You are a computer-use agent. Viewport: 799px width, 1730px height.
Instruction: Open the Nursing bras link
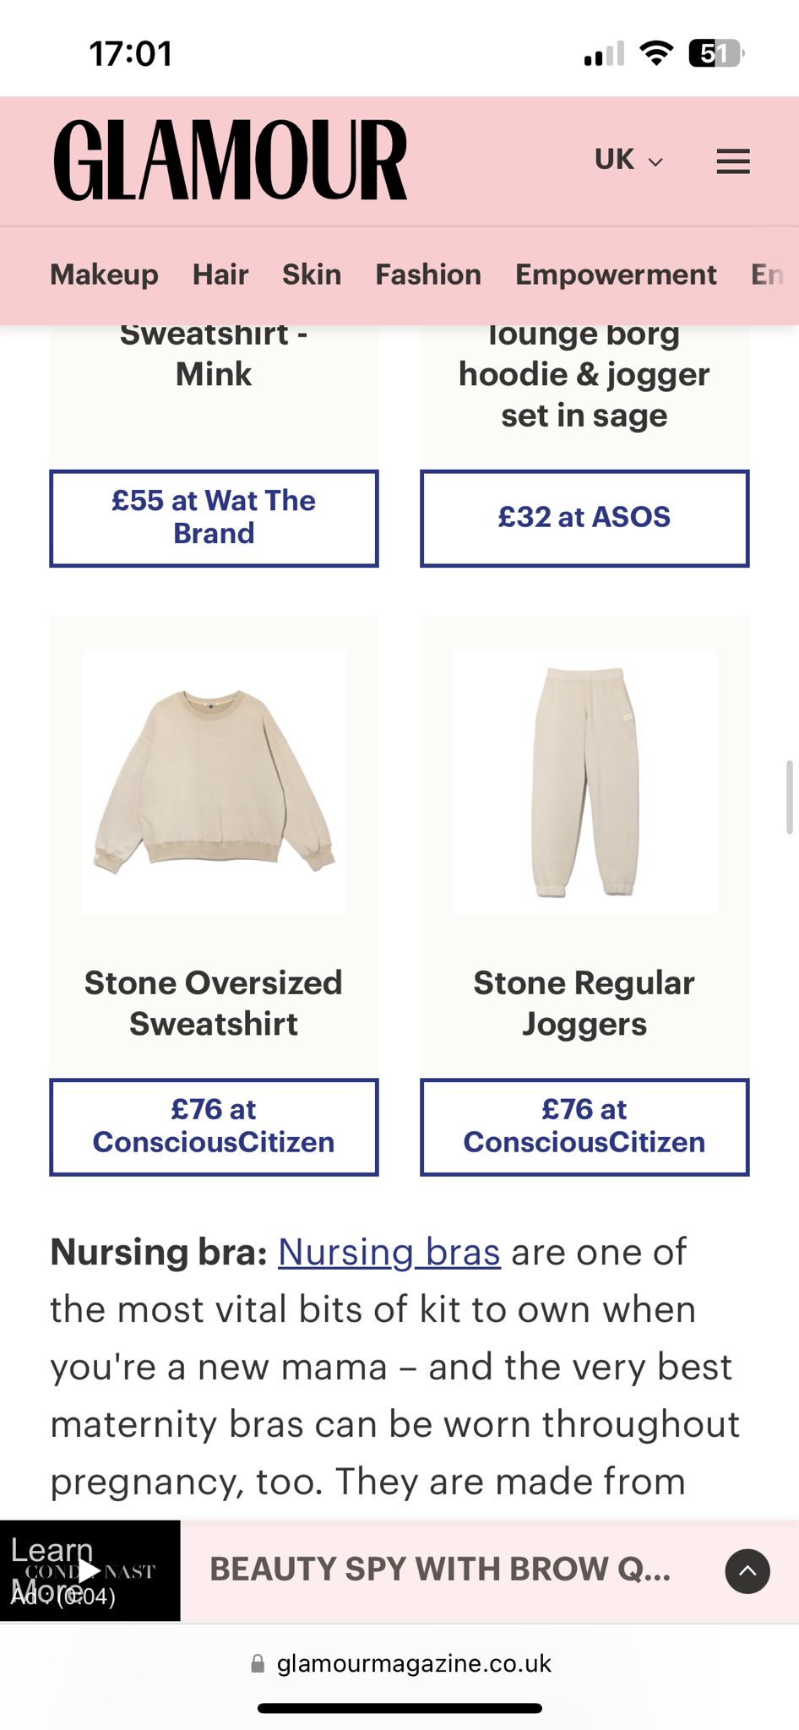point(389,1252)
